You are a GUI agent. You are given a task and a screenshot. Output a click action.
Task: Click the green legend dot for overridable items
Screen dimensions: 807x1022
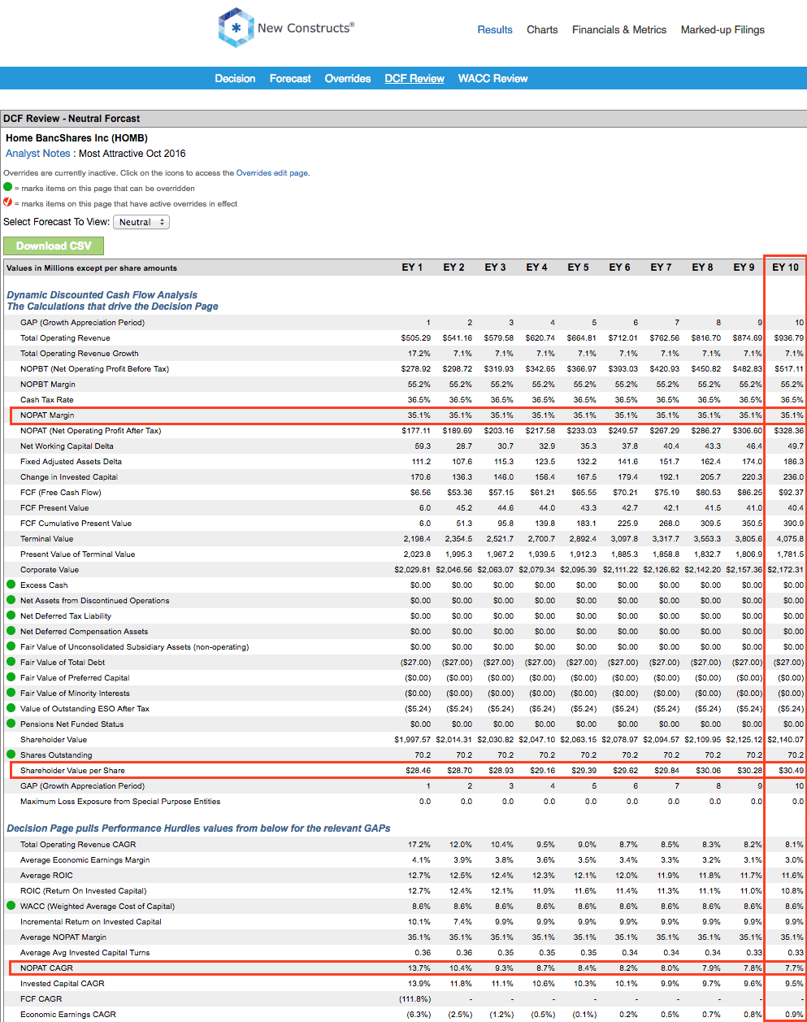8,187
